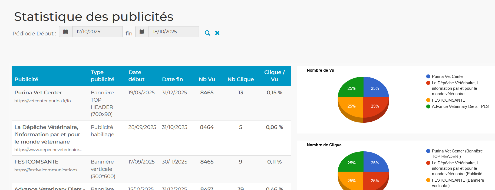
Task: Click the start date calendar icon
Action: coord(65,32)
